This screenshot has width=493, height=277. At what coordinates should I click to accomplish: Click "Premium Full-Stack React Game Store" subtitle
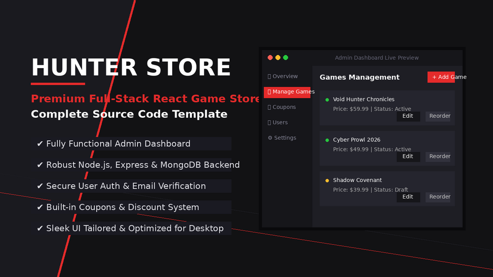145,99
